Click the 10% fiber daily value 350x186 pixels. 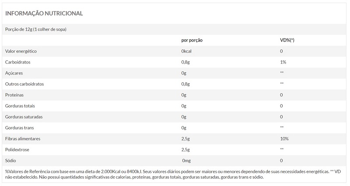point(284,139)
